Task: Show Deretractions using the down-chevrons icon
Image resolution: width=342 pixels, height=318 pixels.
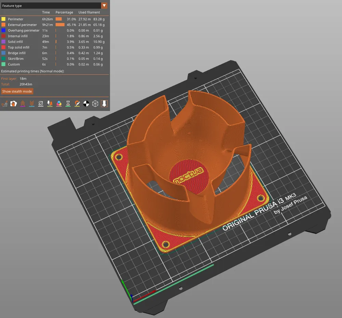Action: 31,103
